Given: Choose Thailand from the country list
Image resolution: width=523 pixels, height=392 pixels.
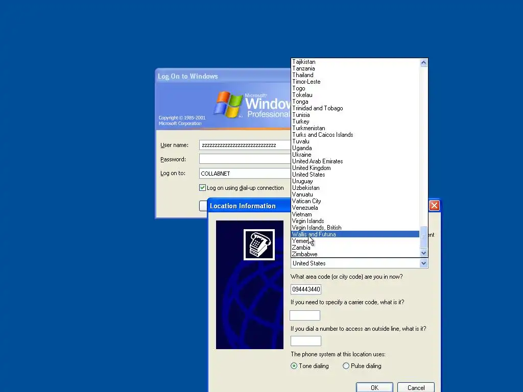Looking at the screenshot, I should [x=355, y=75].
